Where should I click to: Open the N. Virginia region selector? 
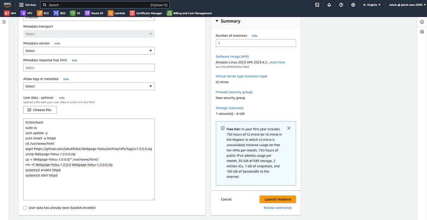371,5
